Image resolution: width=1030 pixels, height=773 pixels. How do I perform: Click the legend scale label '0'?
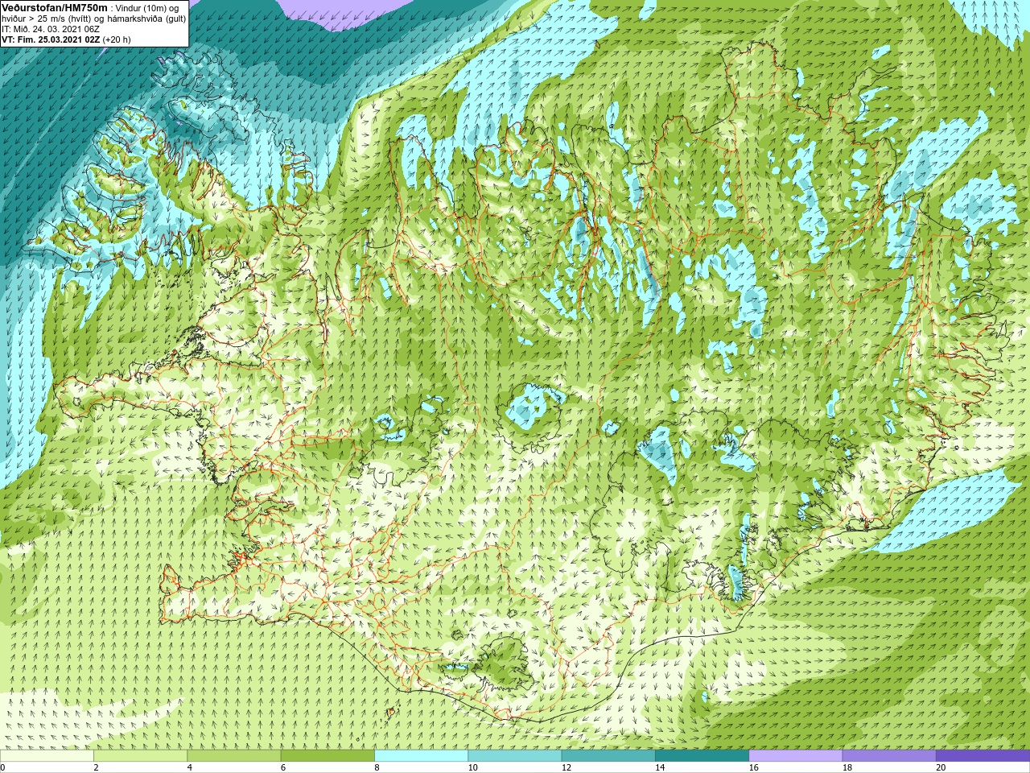click(3, 767)
